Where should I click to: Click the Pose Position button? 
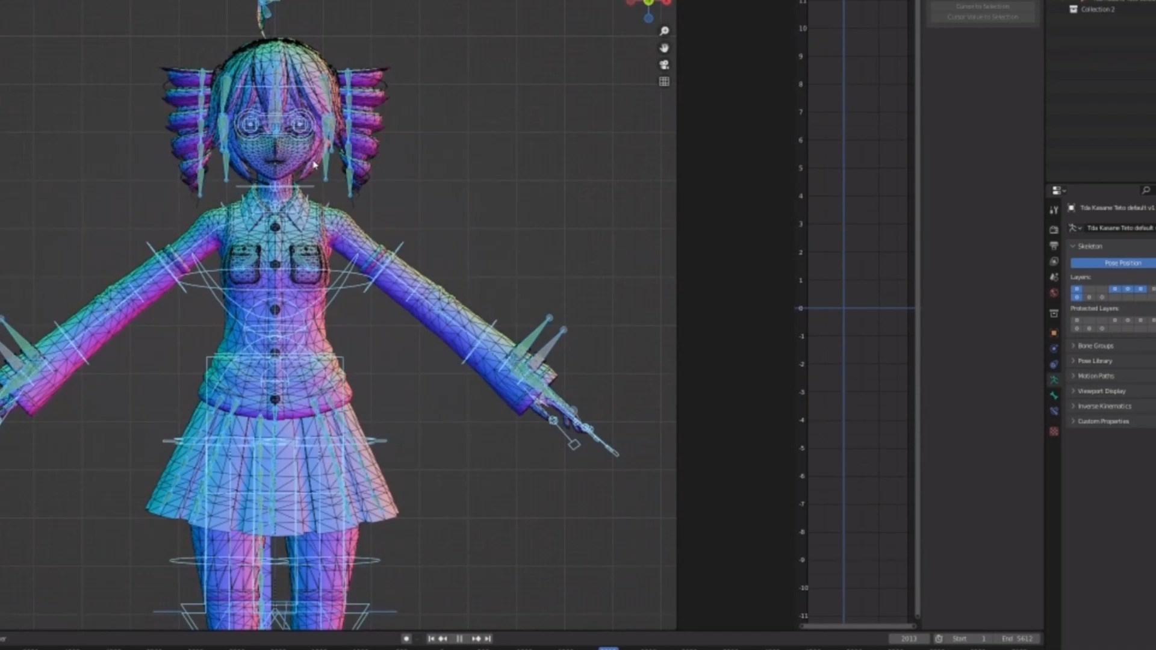pos(1113,263)
